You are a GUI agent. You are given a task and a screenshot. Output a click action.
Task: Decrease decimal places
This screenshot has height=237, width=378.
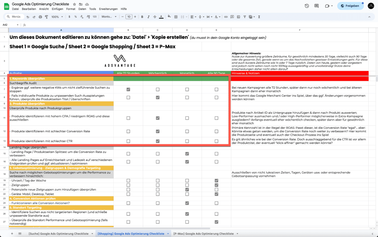(82, 17)
